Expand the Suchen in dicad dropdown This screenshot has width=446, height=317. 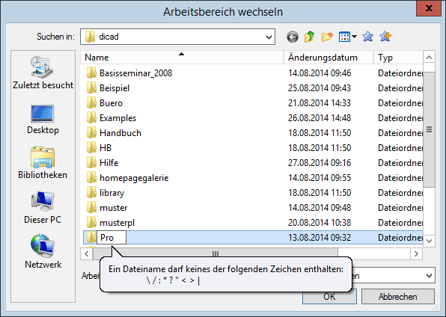[269, 37]
